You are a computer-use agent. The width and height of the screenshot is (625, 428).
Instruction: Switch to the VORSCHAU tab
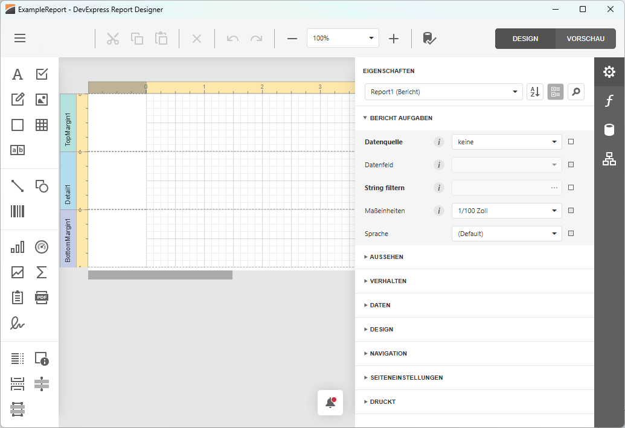[585, 38]
